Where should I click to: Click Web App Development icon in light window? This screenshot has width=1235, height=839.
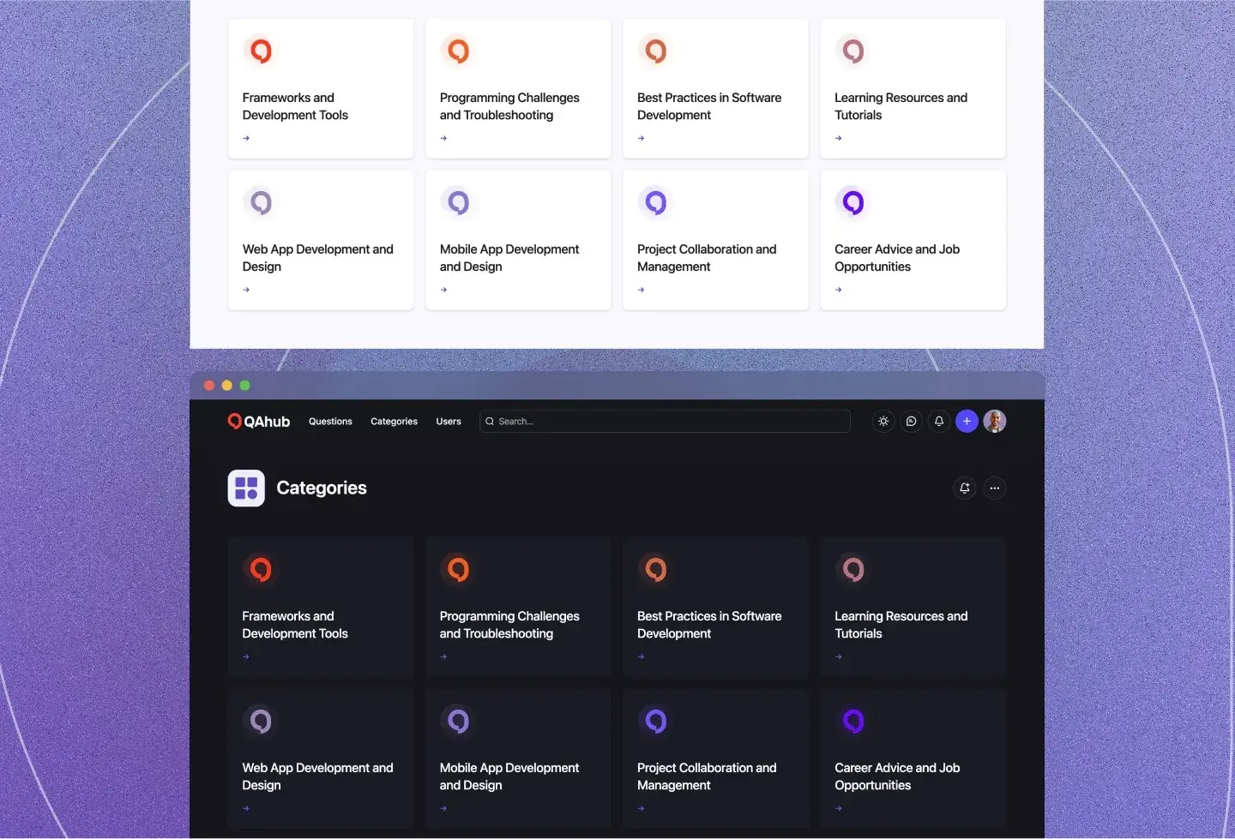click(261, 203)
